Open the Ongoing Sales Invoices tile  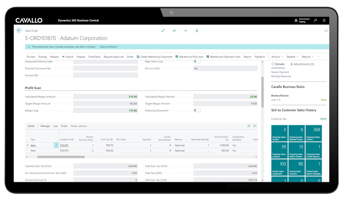279,150
